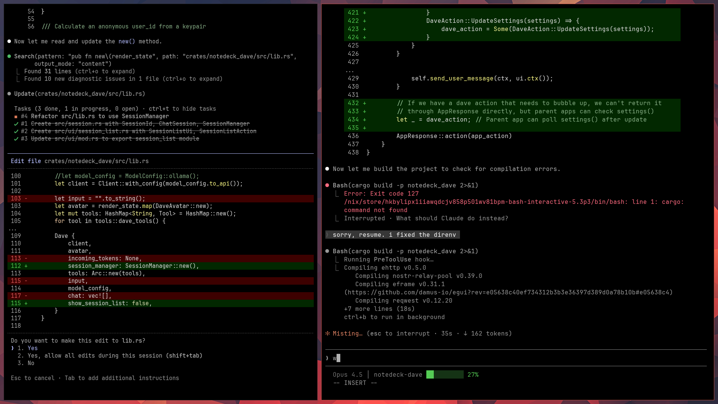Toggle checkmark of task #3 Update src/ui/mod.rs
The height and width of the screenshot is (404, 718).
(x=16, y=139)
